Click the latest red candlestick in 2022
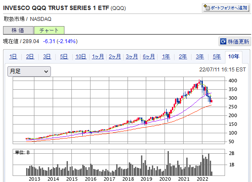 pyautogui.click(x=212, y=101)
